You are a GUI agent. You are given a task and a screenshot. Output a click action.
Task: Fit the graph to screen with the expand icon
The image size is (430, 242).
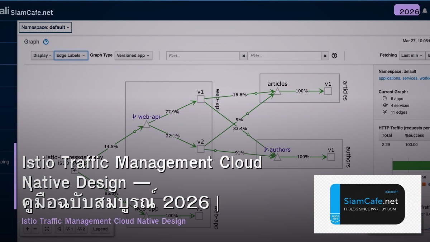point(47,229)
